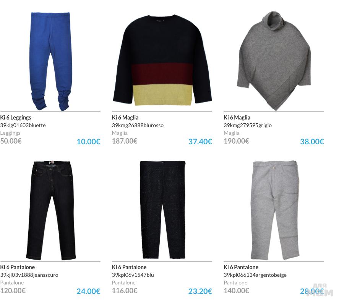This screenshot has height=302, width=339.
Task: Click product code 39kpl066124argentobeige
Action: point(255,275)
